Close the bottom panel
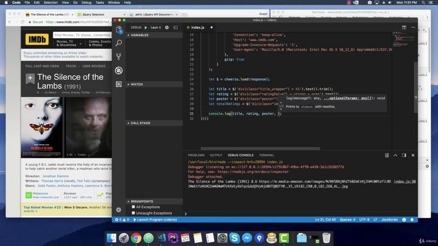Screen dimensions: 438x246 click(x=413, y=155)
